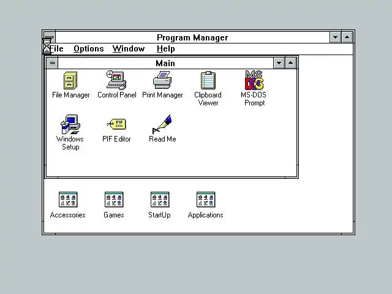Open the Help menu
392x294 pixels.
166,49
